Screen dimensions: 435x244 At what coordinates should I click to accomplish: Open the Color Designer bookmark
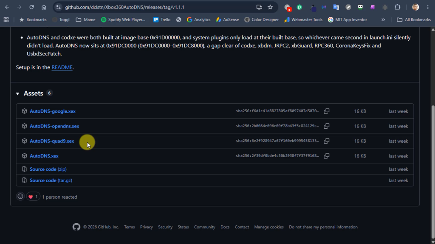click(261, 19)
